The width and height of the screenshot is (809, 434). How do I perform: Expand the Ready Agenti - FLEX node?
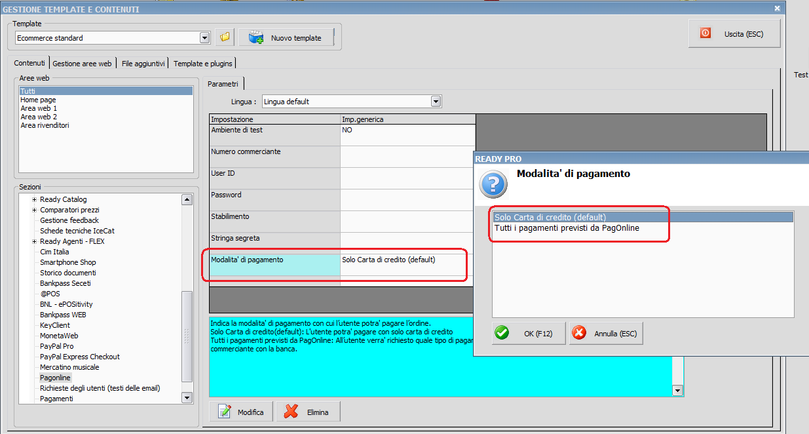point(34,241)
